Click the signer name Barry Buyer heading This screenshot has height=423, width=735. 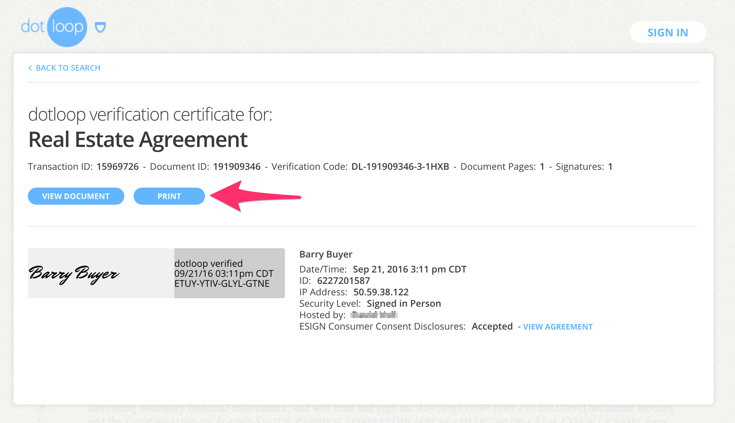pos(325,254)
